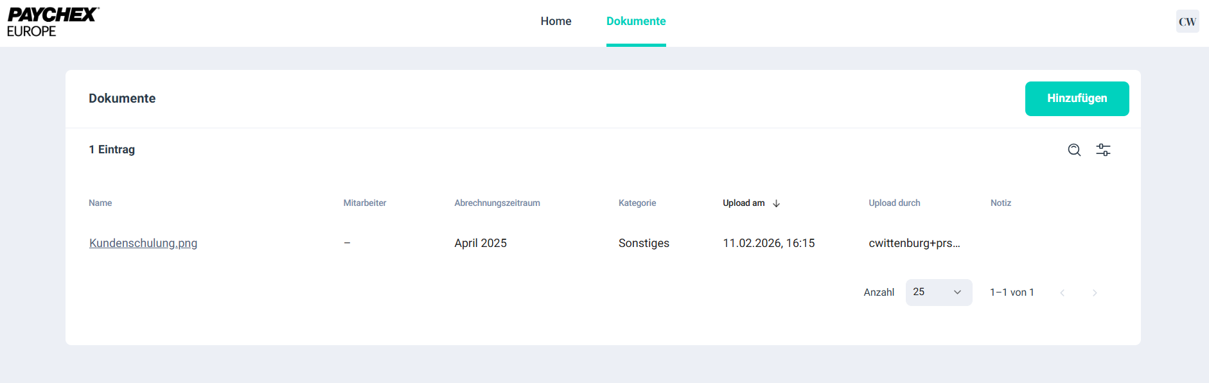Sort by the Upload durch column header
The height and width of the screenshot is (383, 1209).
[894, 203]
